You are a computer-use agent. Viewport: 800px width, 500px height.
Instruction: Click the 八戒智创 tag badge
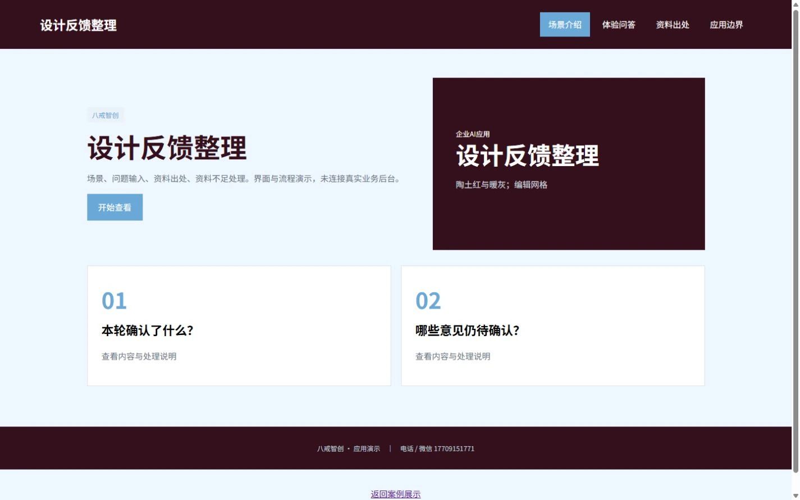pos(106,115)
